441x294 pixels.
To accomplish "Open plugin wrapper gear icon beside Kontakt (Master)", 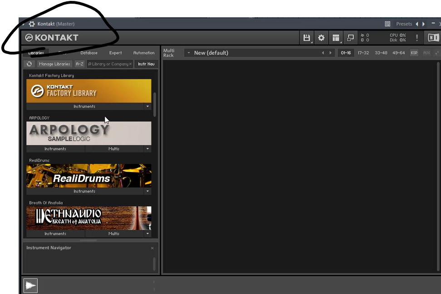I will (x=32, y=24).
